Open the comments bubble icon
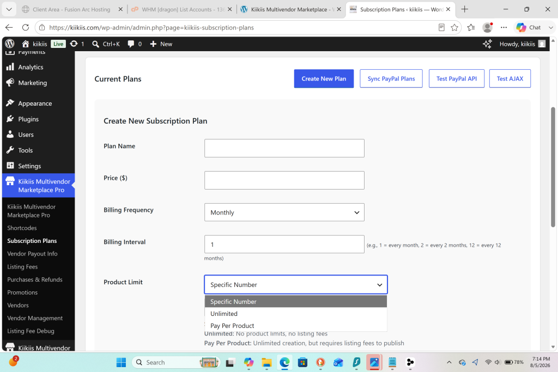Image resolution: width=558 pixels, height=372 pixels. click(x=131, y=44)
